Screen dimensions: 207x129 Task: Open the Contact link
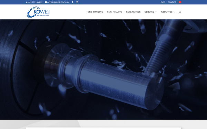tap(172, 2)
